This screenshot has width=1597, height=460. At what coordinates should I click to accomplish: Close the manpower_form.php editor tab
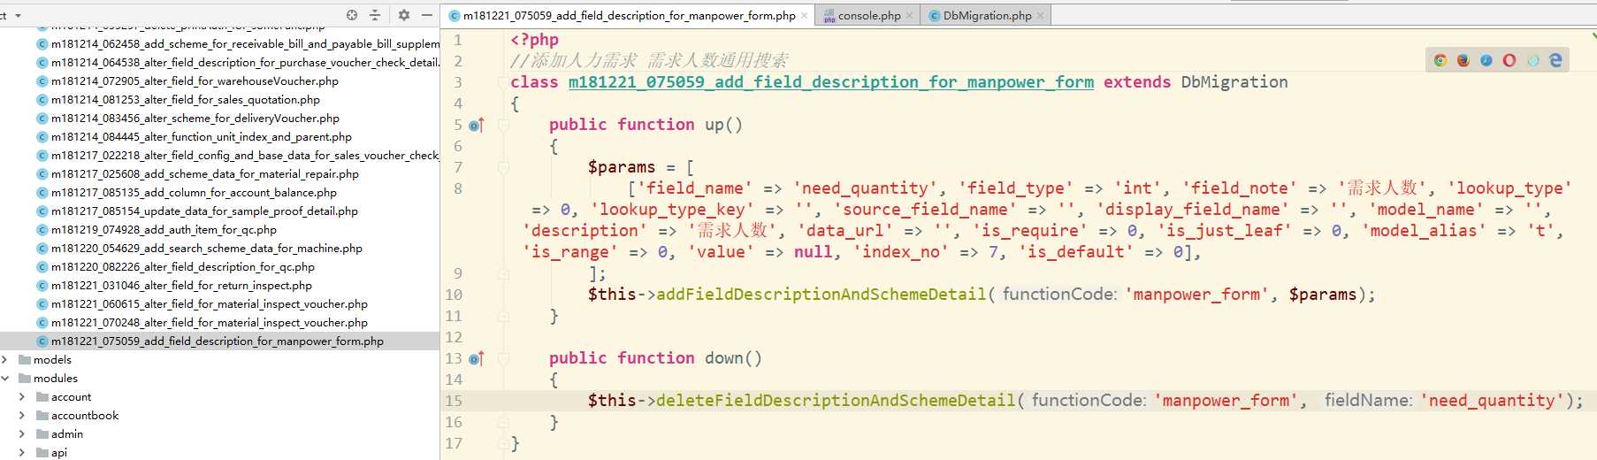[804, 16]
